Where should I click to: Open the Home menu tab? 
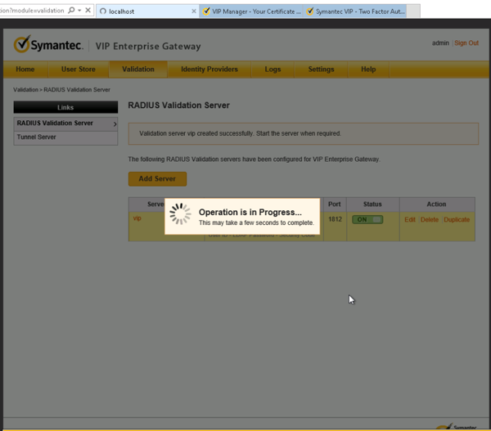(25, 70)
